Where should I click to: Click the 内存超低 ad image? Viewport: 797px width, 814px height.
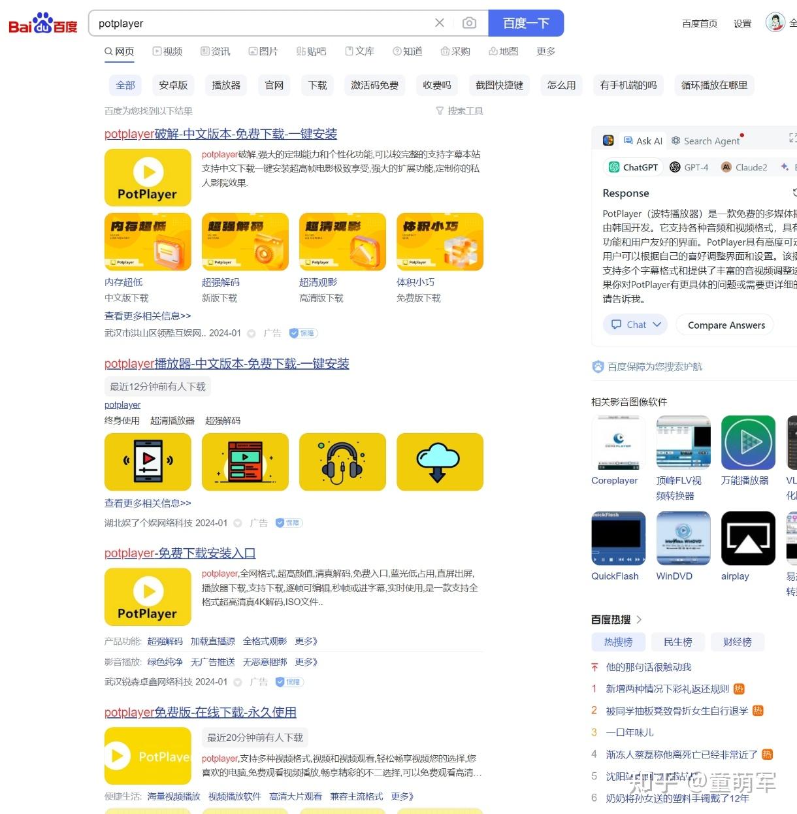pyautogui.click(x=148, y=242)
